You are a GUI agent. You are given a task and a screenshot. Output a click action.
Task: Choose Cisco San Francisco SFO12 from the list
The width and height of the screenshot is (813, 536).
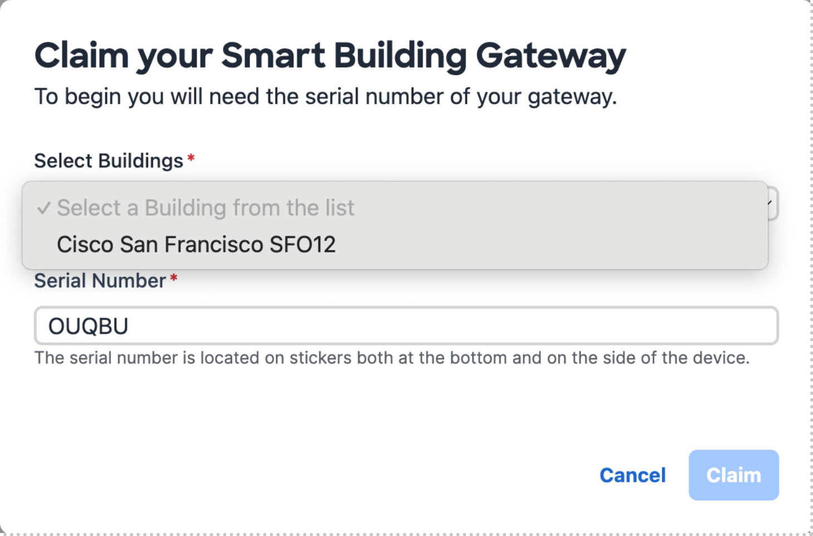[196, 245]
